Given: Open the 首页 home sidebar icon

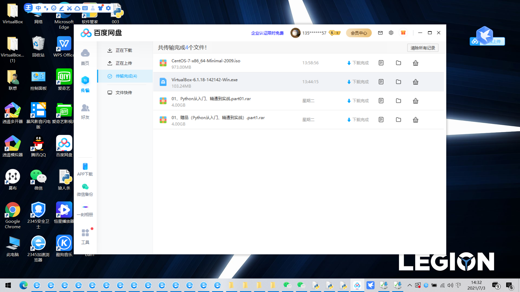Looking at the screenshot, I should tap(85, 57).
